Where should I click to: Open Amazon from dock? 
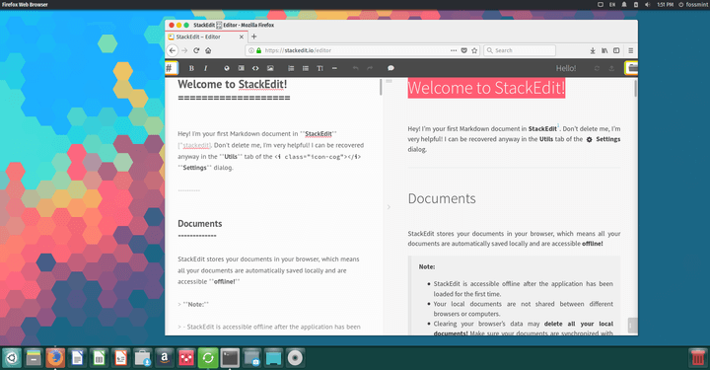165,358
